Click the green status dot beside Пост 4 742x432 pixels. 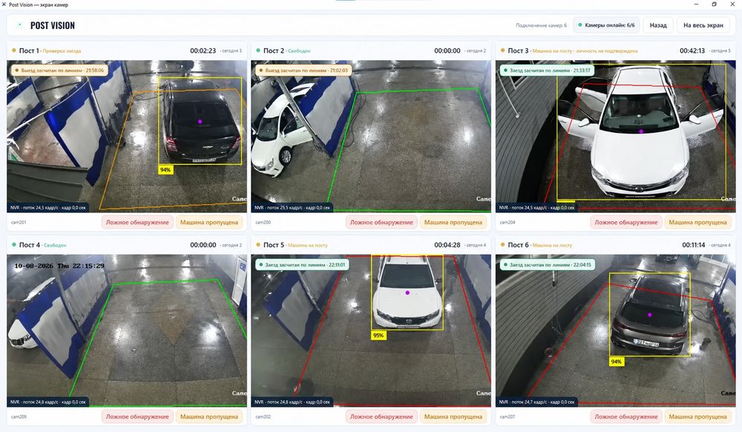[x=13, y=245]
